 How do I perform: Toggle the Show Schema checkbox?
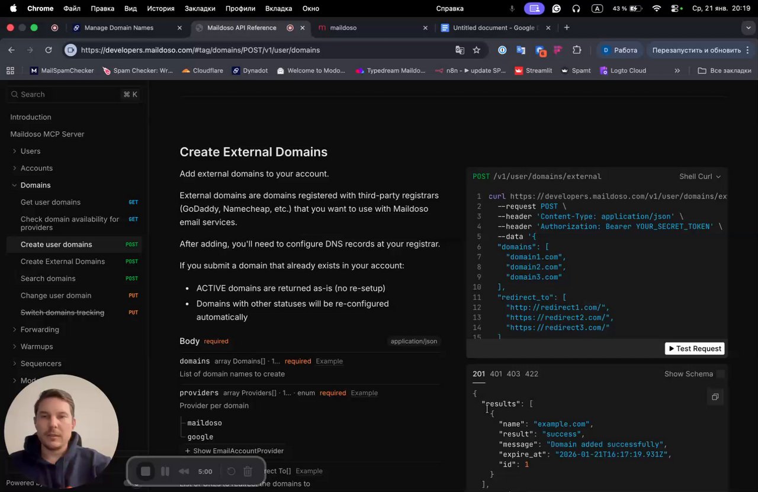(721, 374)
